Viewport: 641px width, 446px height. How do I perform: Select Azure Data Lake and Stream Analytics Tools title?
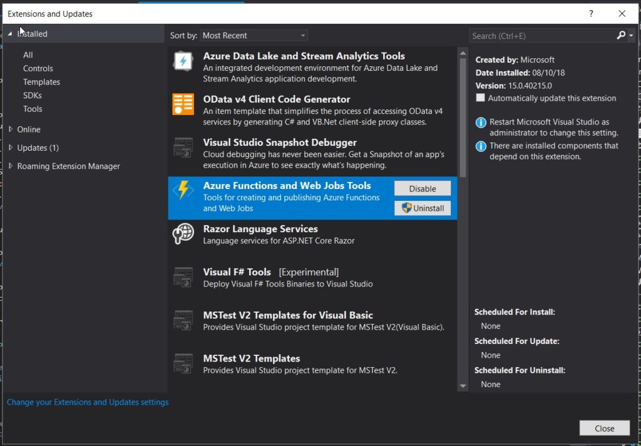pyautogui.click(x=304, y=56)
